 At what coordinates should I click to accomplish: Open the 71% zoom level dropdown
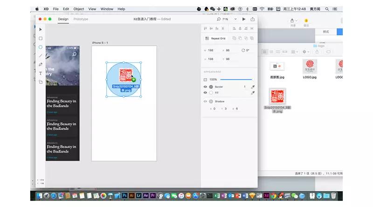235,19
